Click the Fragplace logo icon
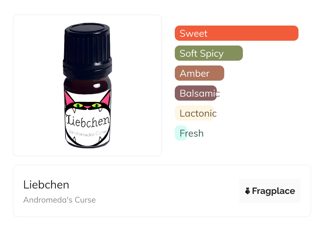 coord(248,191)
